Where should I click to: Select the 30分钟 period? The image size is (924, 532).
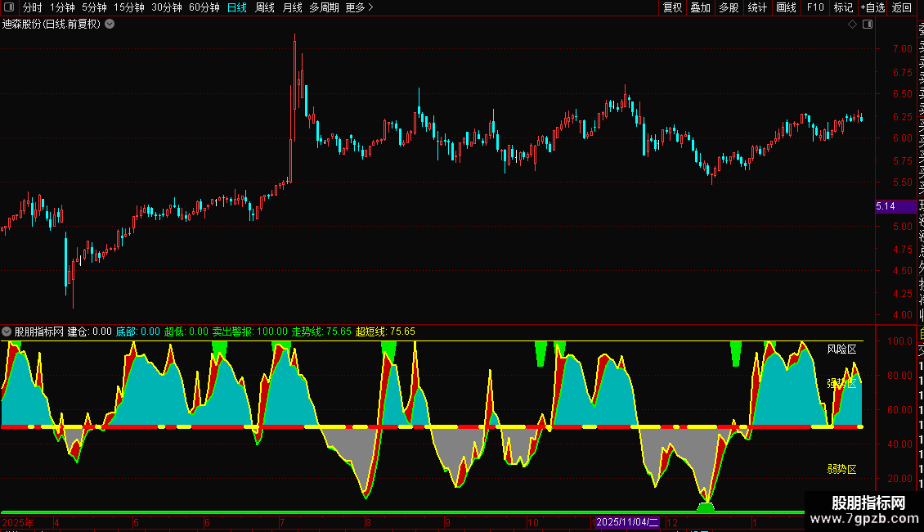coord(167,7)
